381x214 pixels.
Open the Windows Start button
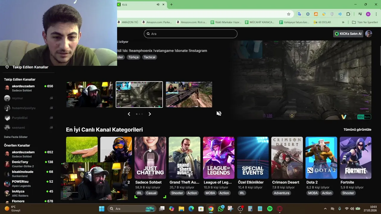(102, 209)
